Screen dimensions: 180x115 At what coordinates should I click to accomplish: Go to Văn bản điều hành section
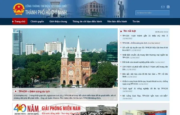[117, 22]
